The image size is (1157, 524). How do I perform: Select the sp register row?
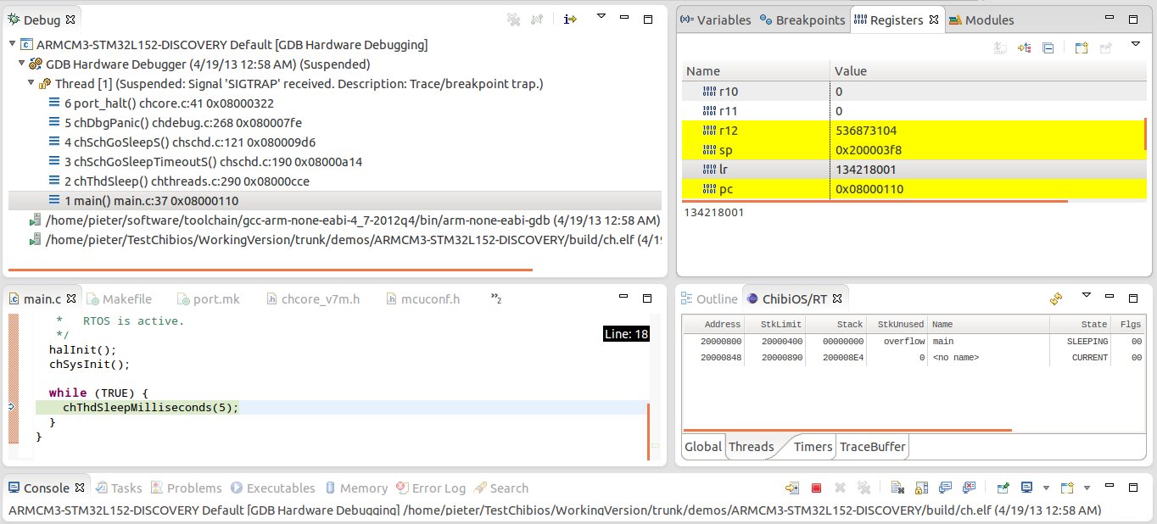(x=914, y=149)
